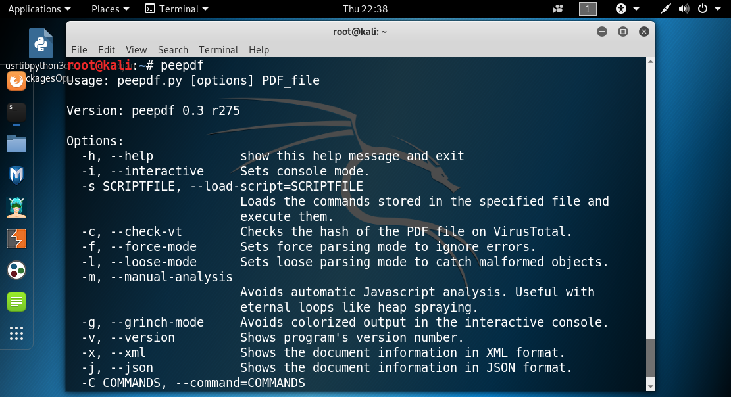The width and height of the screenshot is (731, 397).
Task: Open Files folder in dock
Action: coord(16,144)
